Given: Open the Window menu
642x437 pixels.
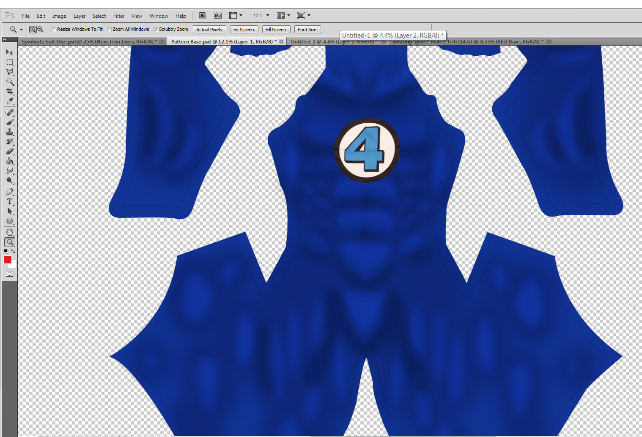Looking at the screenshot, I should (159, 16).
